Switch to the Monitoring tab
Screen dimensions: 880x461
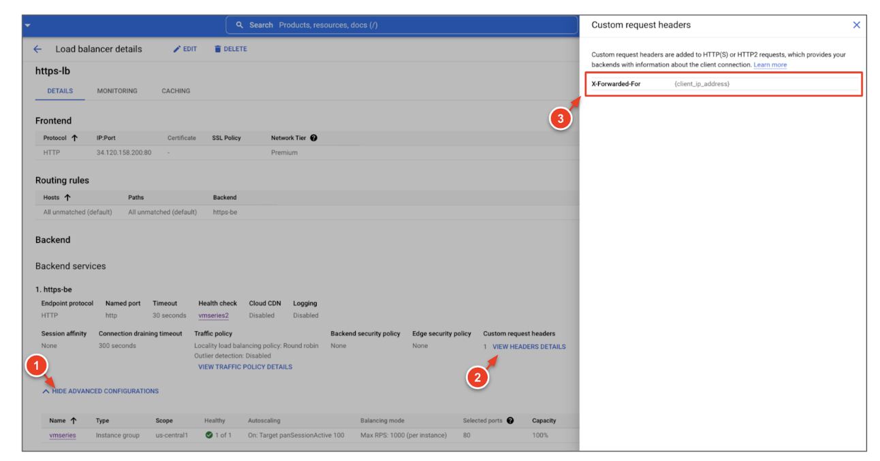coord(116,91)
